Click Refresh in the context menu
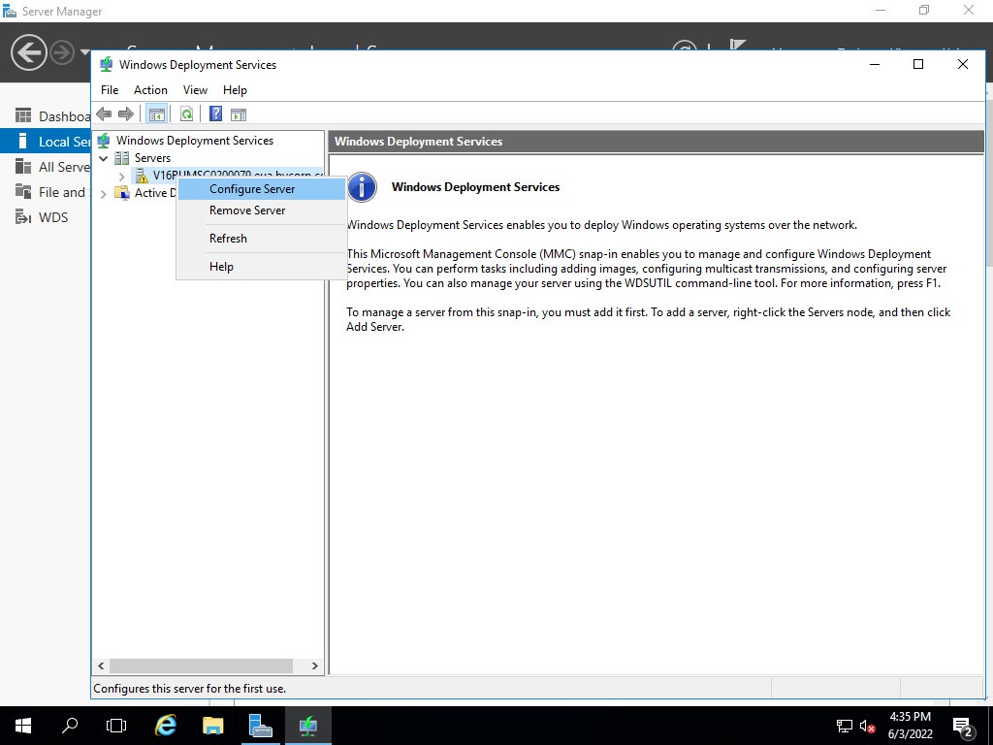Screen dimensions: 993x745 (228, 239)
